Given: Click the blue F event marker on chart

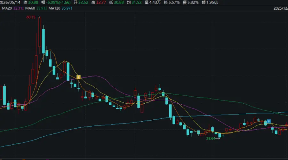Looking at the screenshot, I should (x=269, y=121).
